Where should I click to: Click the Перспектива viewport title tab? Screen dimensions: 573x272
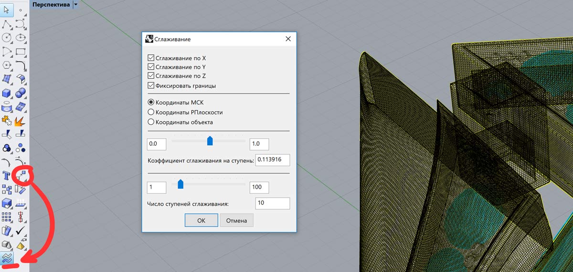pyautogui.click(x=51, y=4)
